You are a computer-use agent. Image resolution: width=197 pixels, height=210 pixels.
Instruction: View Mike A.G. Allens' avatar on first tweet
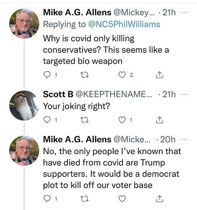24,24
